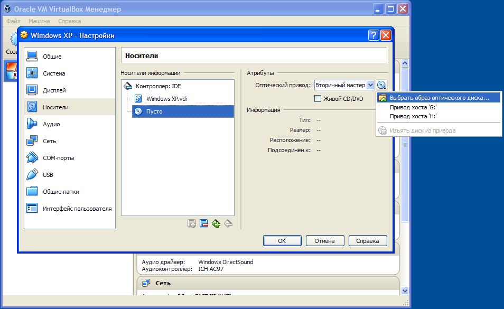Image resolution: width=504 pixels, height=309 pixels.
Task: Open the Файл menu in manager
Action: [x=14, y=21]
